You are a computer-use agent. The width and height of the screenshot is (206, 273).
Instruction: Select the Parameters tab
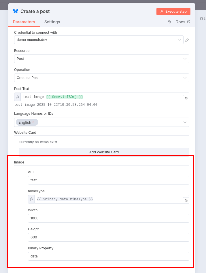click(24, 22)
